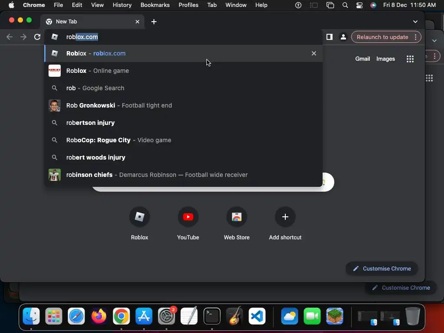Select the robert woods injury suggestion
444x333 pixels.
[x=183, y=157]
